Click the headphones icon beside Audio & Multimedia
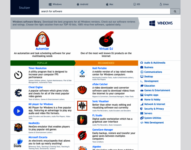191x150 pixels. pyautogui.click(x=142, y=63)
